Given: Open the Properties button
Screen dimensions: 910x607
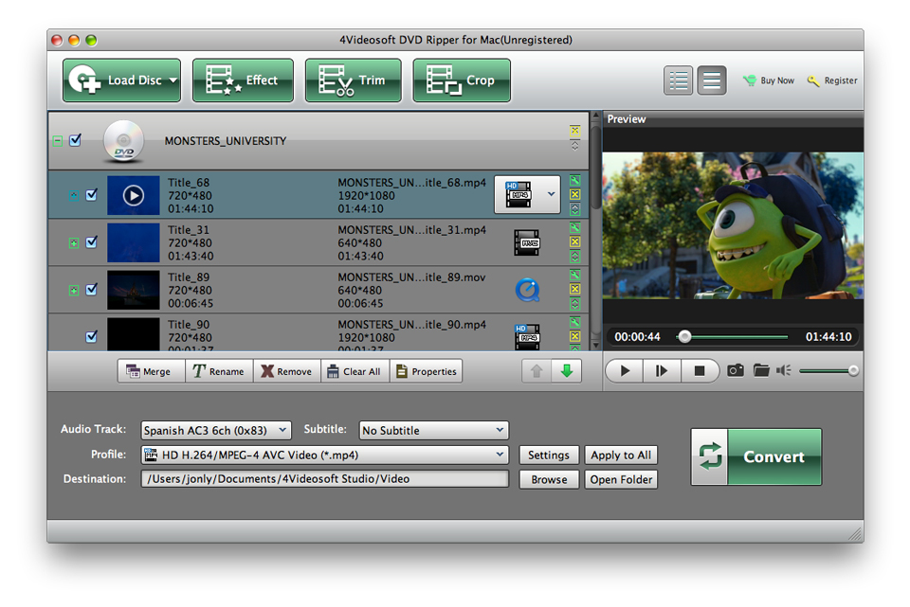Looking at the screenshot, I should 427,371.
